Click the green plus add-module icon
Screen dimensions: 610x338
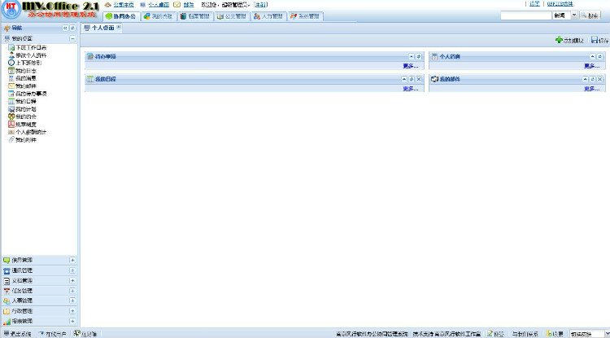coord(558,40)
